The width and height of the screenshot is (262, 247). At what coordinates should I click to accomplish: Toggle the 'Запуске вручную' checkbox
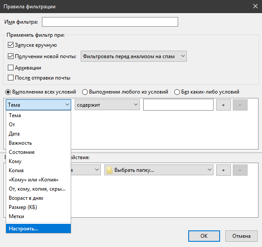[11, 45]
